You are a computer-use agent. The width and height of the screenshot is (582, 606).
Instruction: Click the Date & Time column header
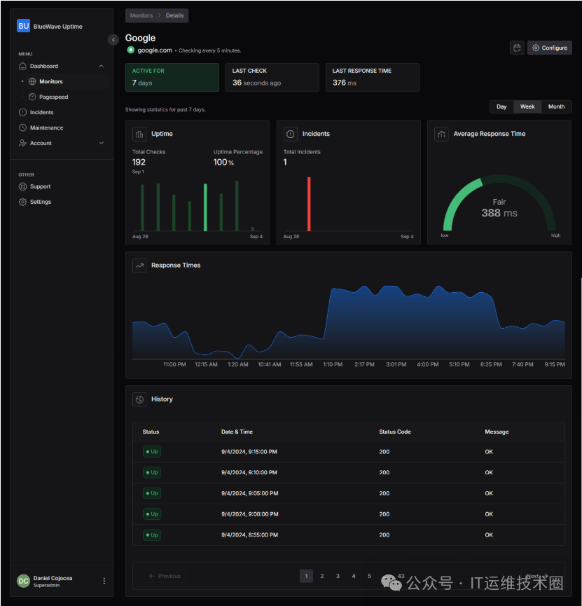(x=237, y=432)
